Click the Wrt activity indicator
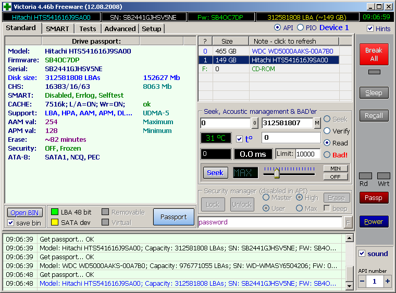Image resolution: width=396 pixels, height=293 pixels. [x=383, y=176]
